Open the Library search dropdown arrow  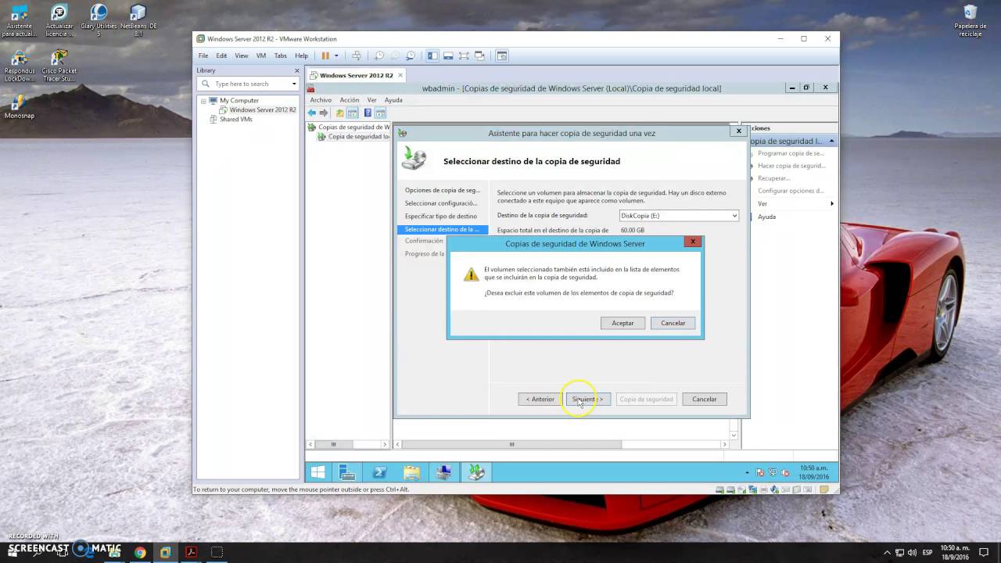click(294, 84)
